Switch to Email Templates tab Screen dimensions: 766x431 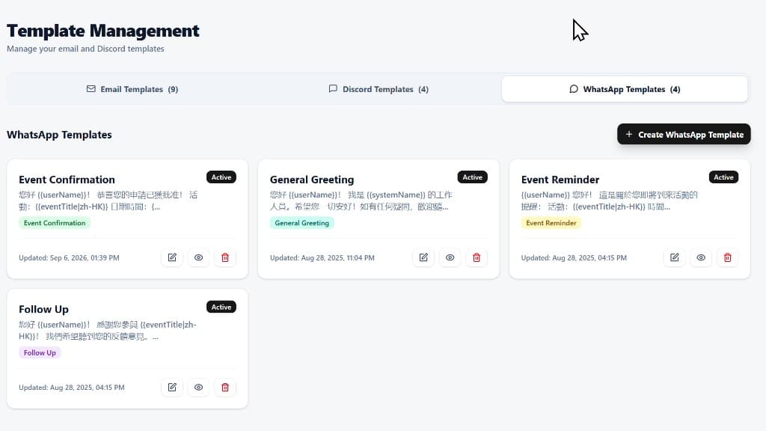point(132,89)
